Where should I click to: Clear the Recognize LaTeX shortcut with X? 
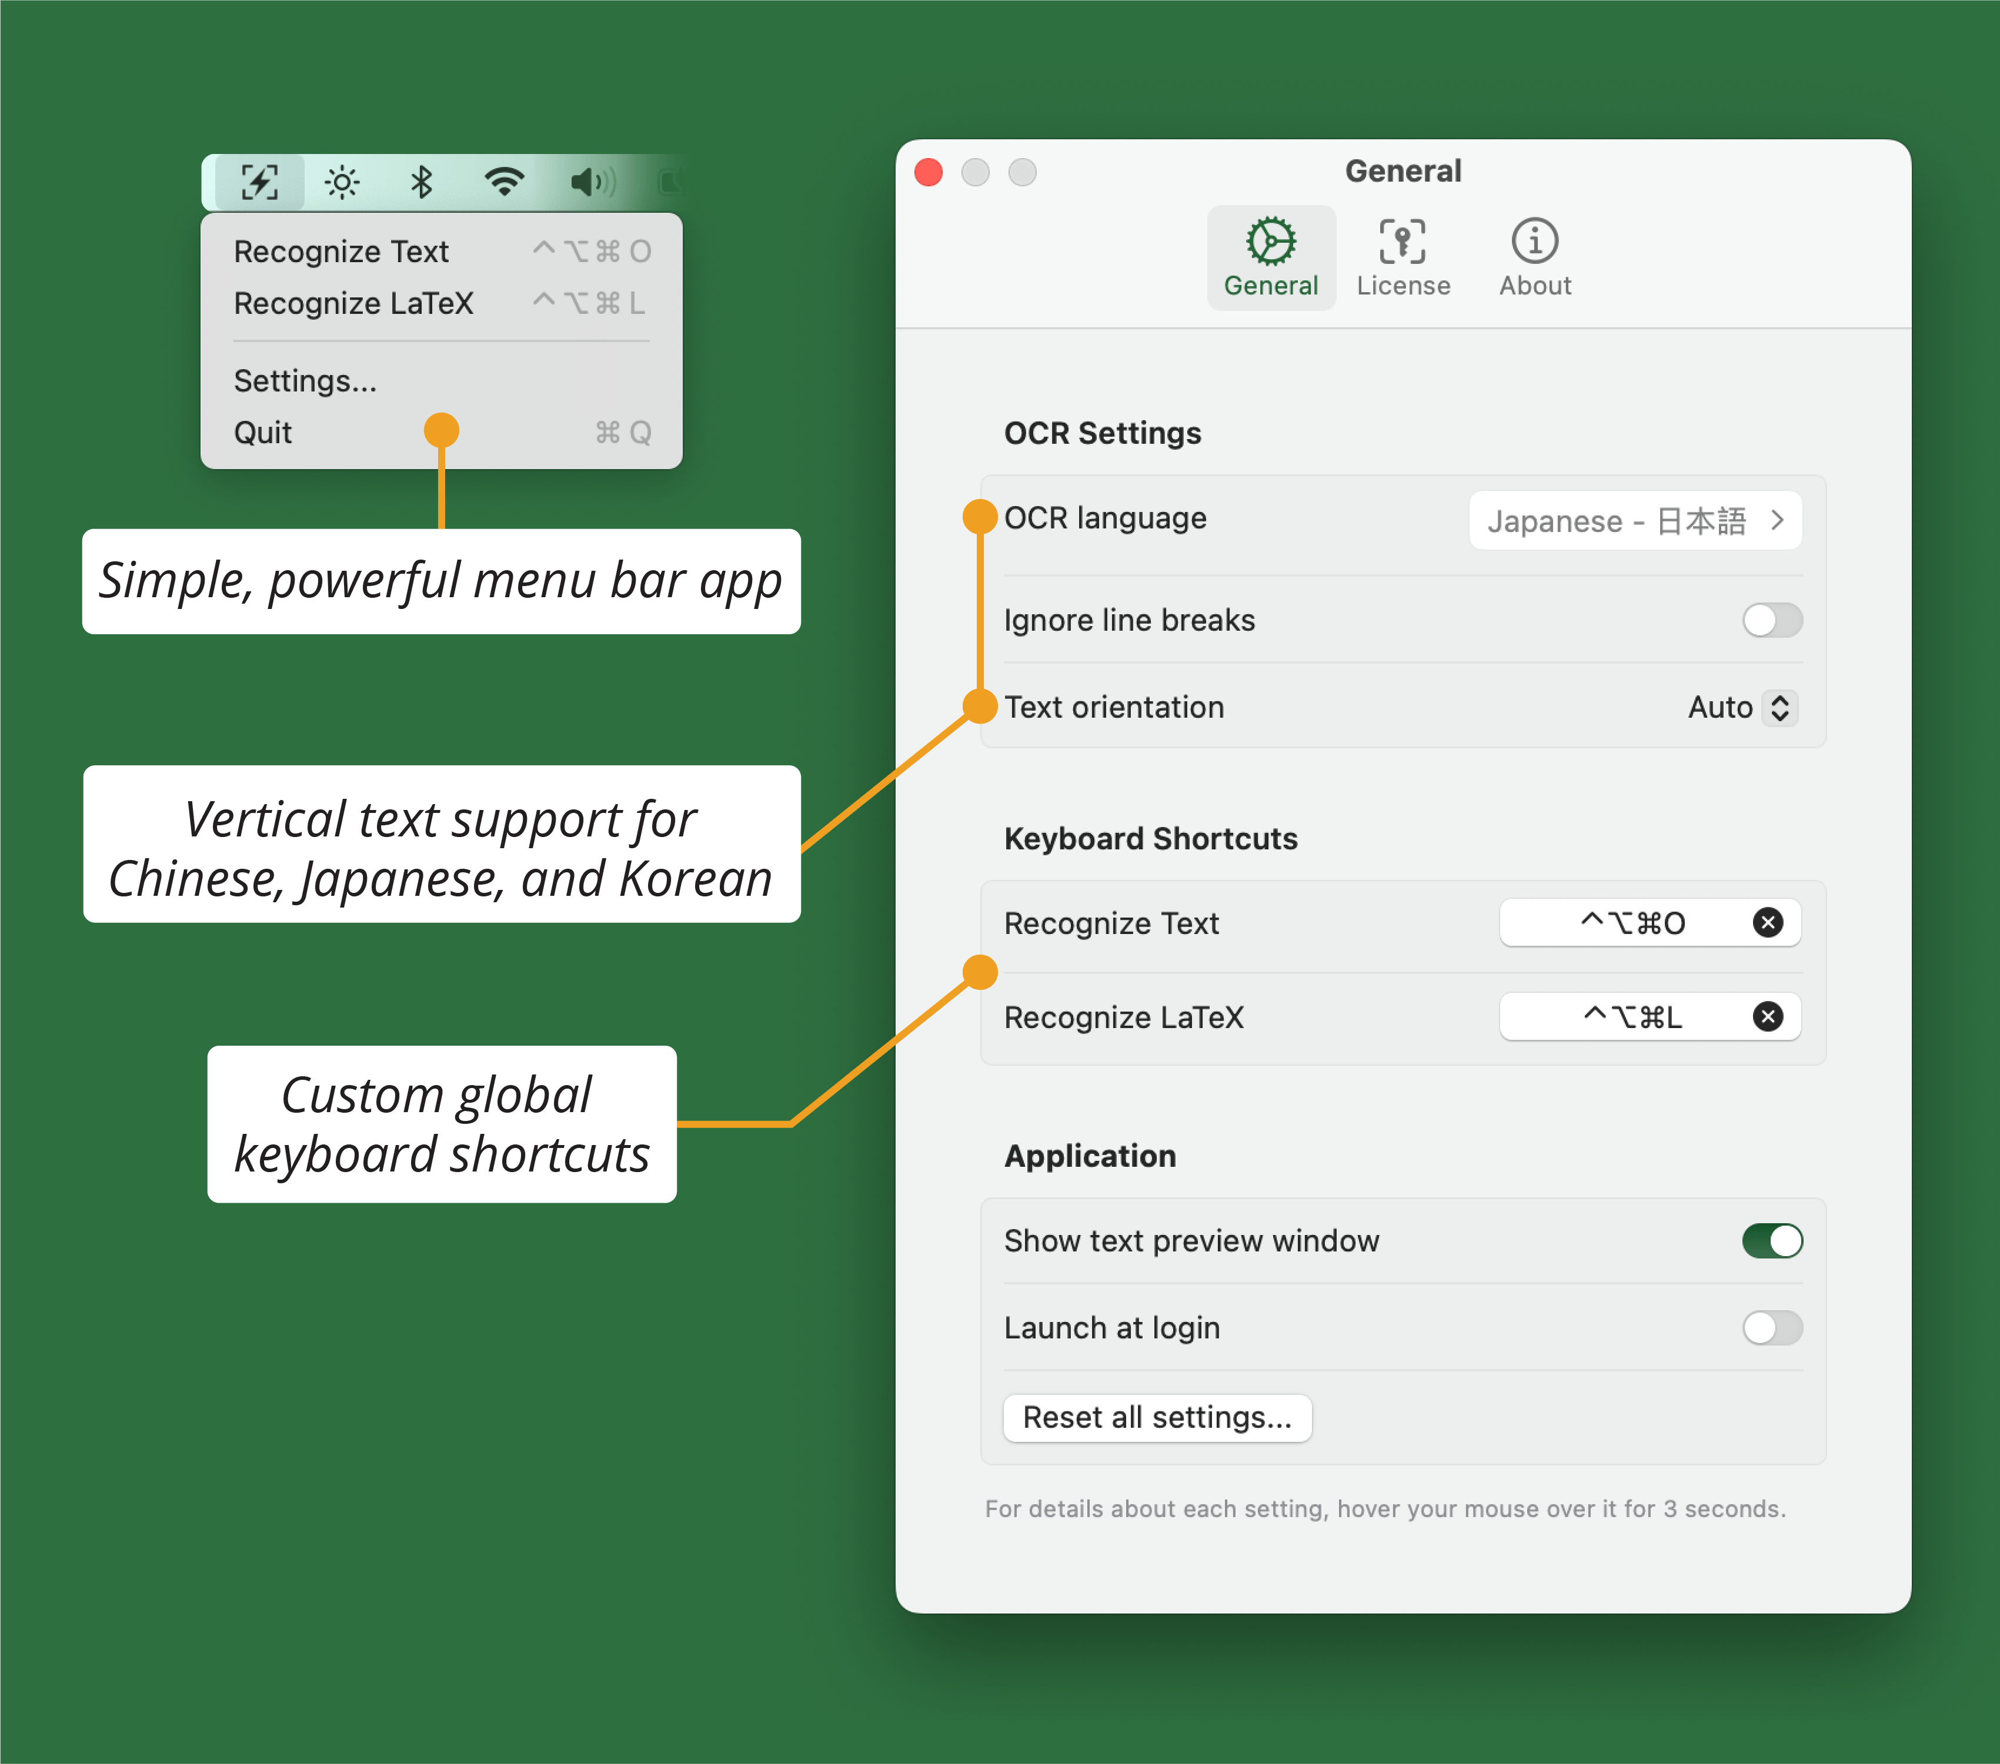pos(1767,1017)
